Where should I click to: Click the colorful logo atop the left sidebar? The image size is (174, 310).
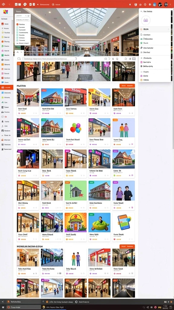(6, 12)
